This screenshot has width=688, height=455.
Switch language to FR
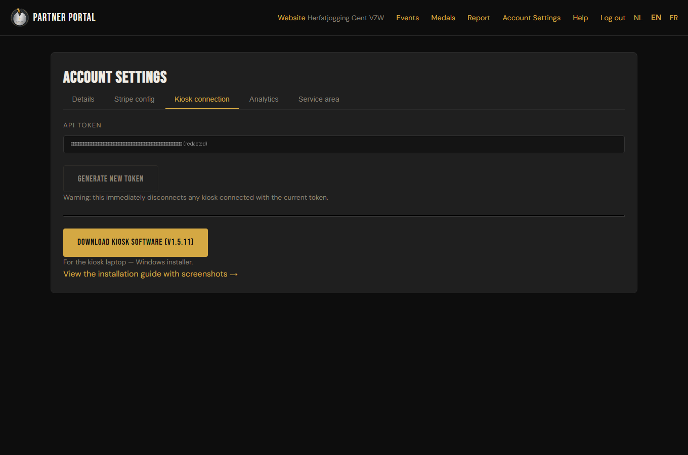pos(674,18)
